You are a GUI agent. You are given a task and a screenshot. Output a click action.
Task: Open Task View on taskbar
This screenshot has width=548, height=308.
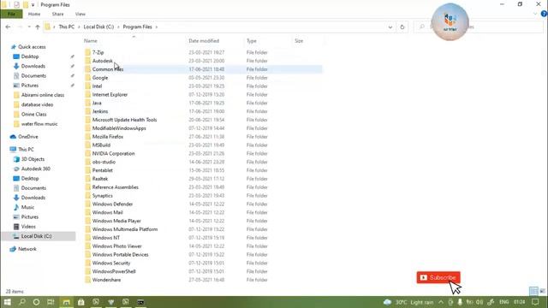click(51, 302)
